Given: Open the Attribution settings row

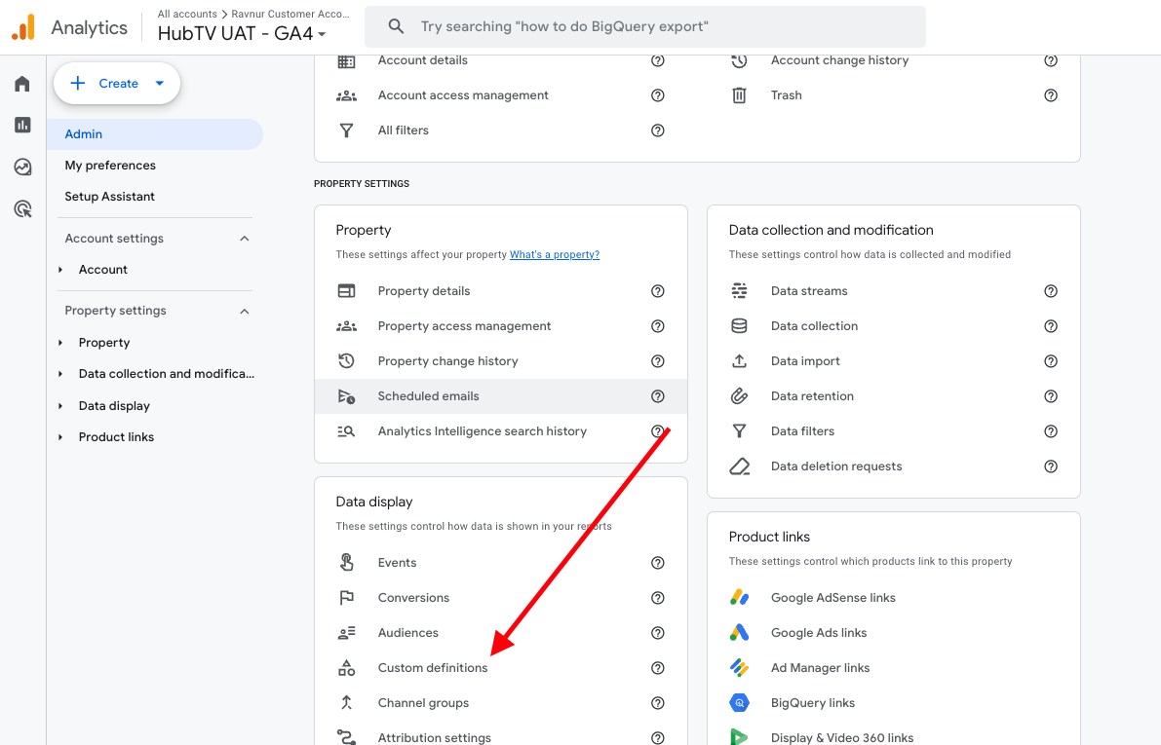Looking at the screenshot, I should tap(500, 736).
